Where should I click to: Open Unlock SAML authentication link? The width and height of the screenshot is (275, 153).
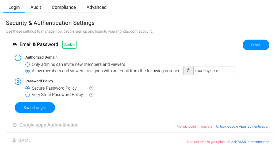[248, 142]
